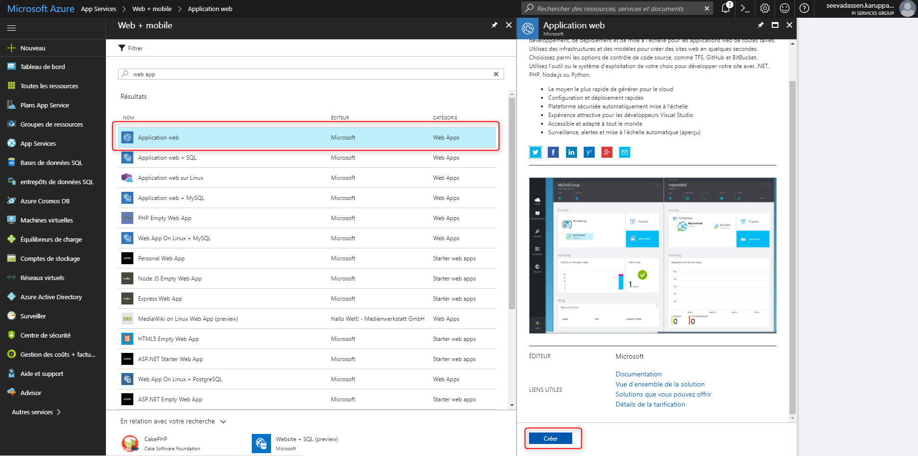Click the Microsoft Azure logo
The height and width of the screenshot is (456, 918).
click(x=41, y=9)
